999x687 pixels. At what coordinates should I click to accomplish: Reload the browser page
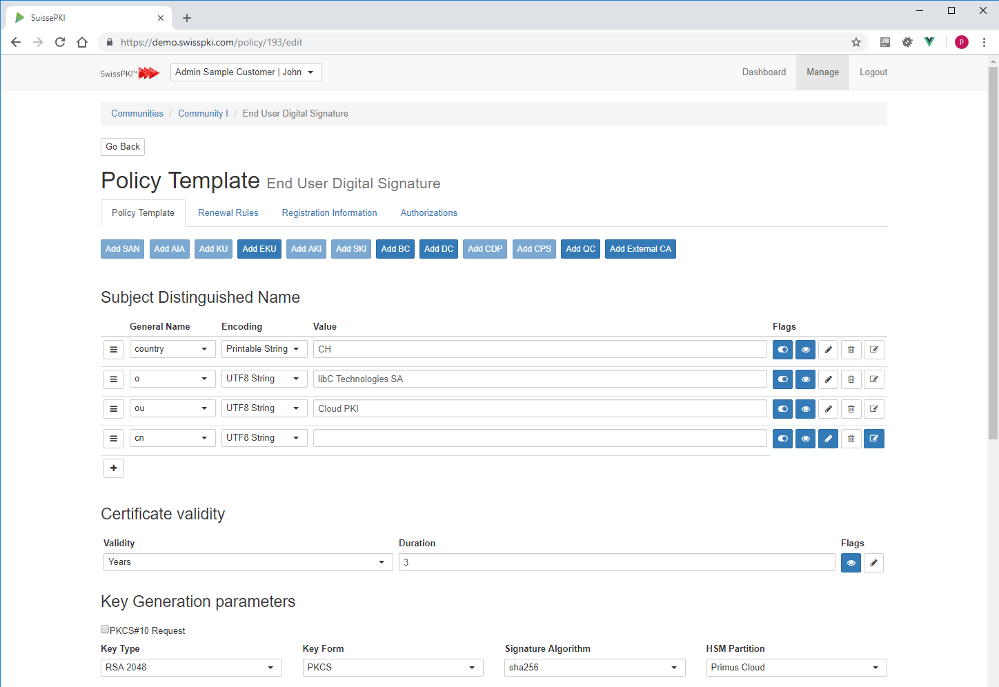coord(60,42)
